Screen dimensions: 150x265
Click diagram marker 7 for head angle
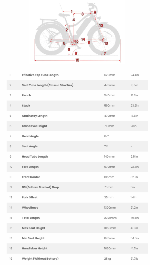105,53
